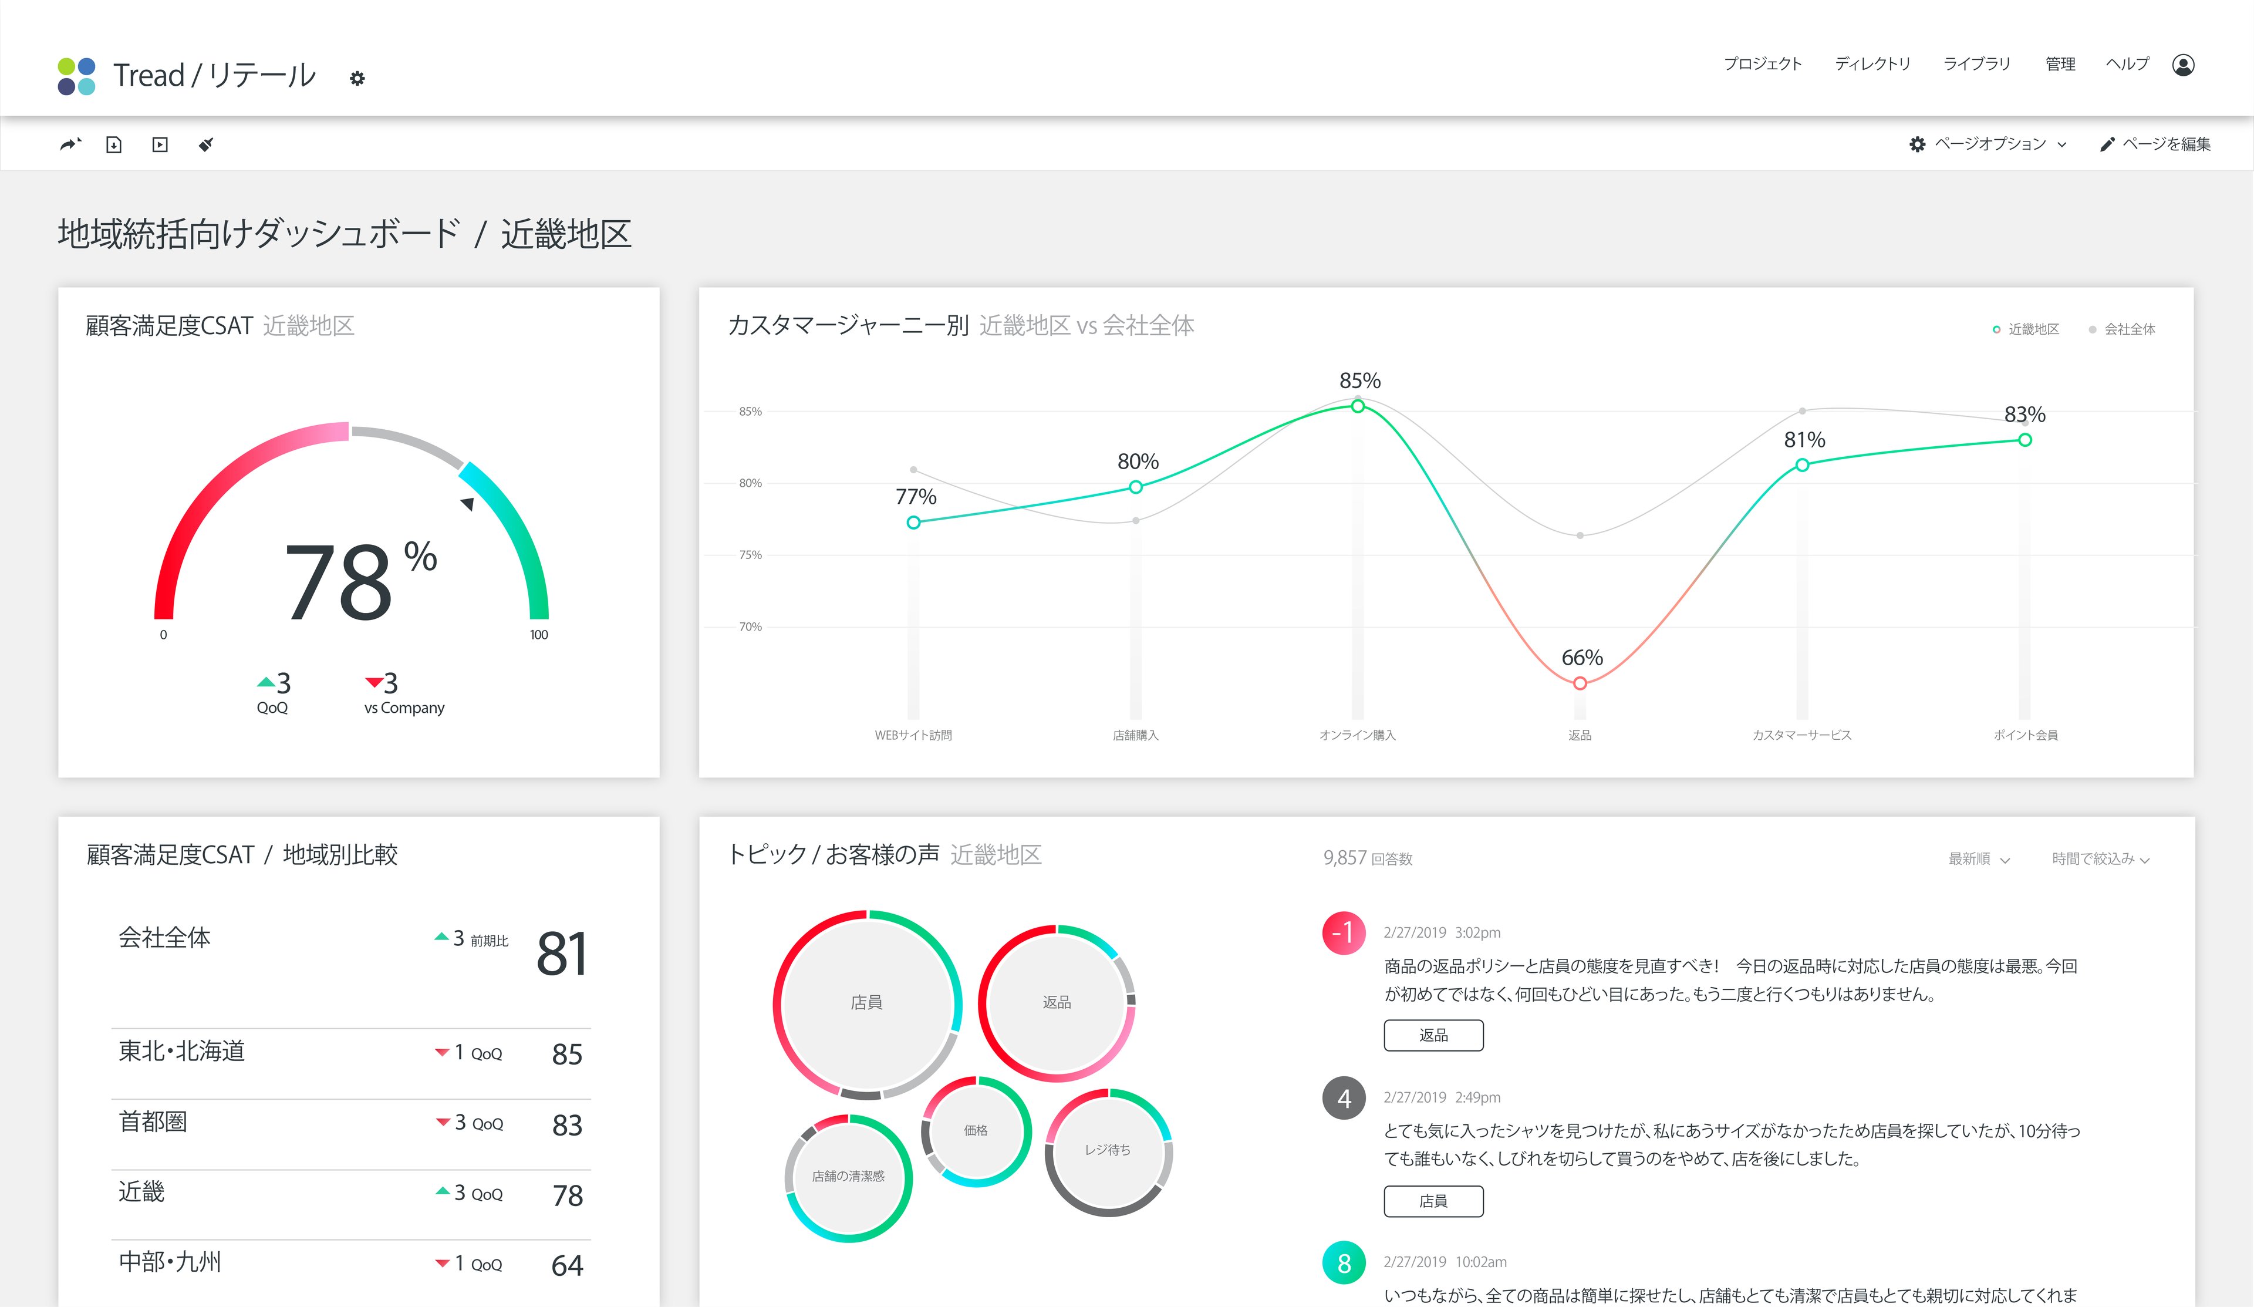Click the score 81 for 会社全体
2254x1307 pixels.
tap(562, 954)
